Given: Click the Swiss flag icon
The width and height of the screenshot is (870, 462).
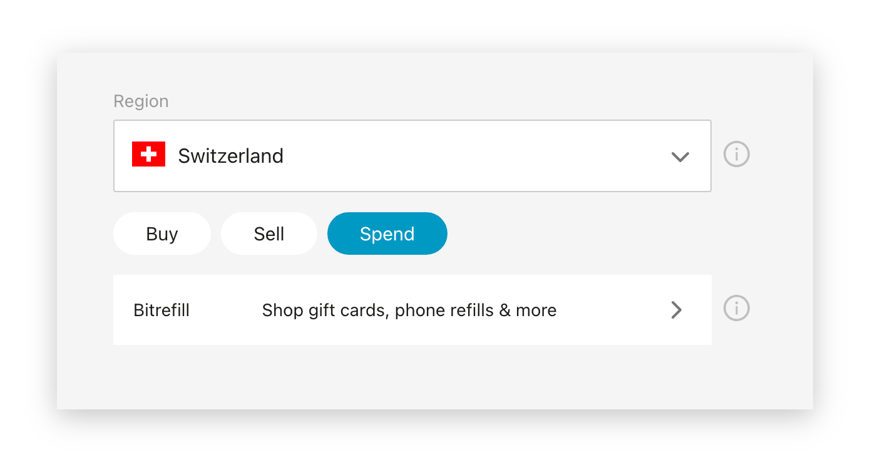Looking at the screenshot, I should pos(148,155).
